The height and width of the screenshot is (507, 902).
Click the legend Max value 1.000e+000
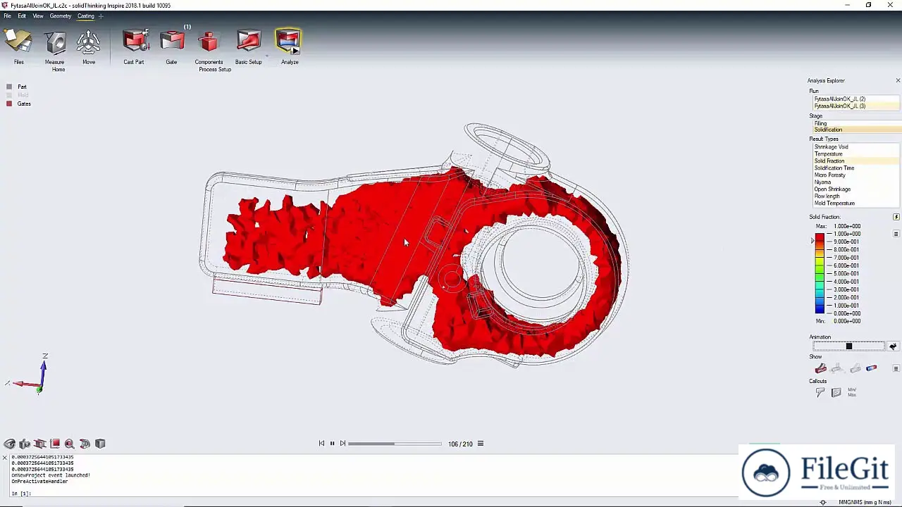coord(848,226)
